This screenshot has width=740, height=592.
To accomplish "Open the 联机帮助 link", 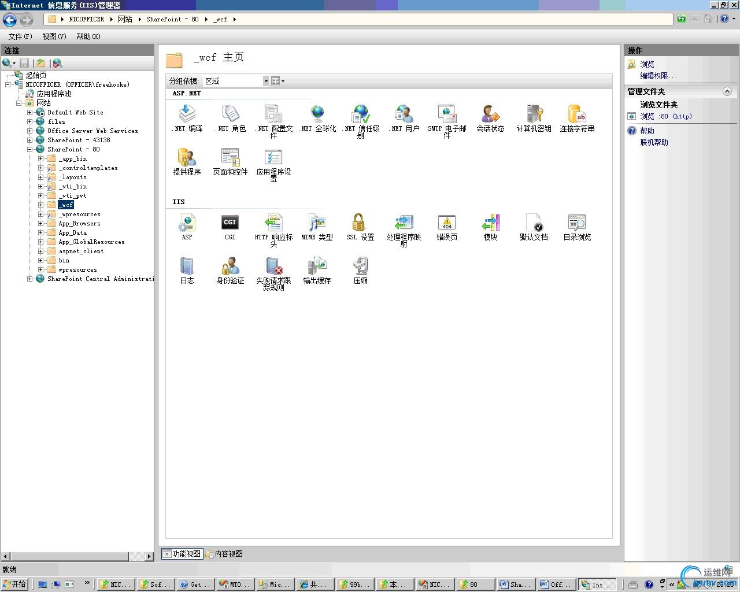I will click(654, 142).
